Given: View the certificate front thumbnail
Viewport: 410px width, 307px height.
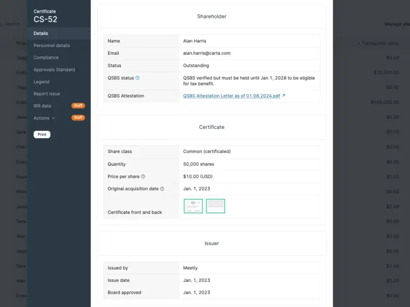Looking at the screenshot, I should pos(193,206).
